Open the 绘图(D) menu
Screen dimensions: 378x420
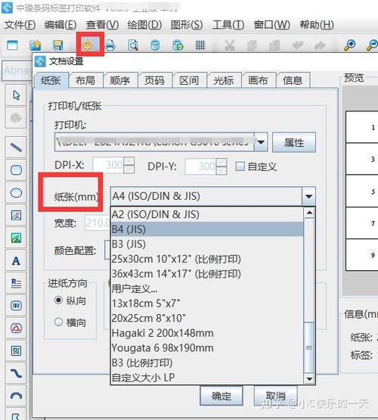(144, 25)
